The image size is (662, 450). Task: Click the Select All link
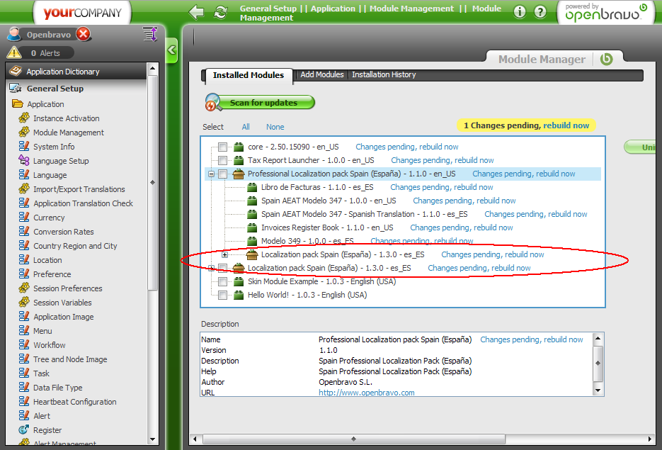[x=246, y=127]
